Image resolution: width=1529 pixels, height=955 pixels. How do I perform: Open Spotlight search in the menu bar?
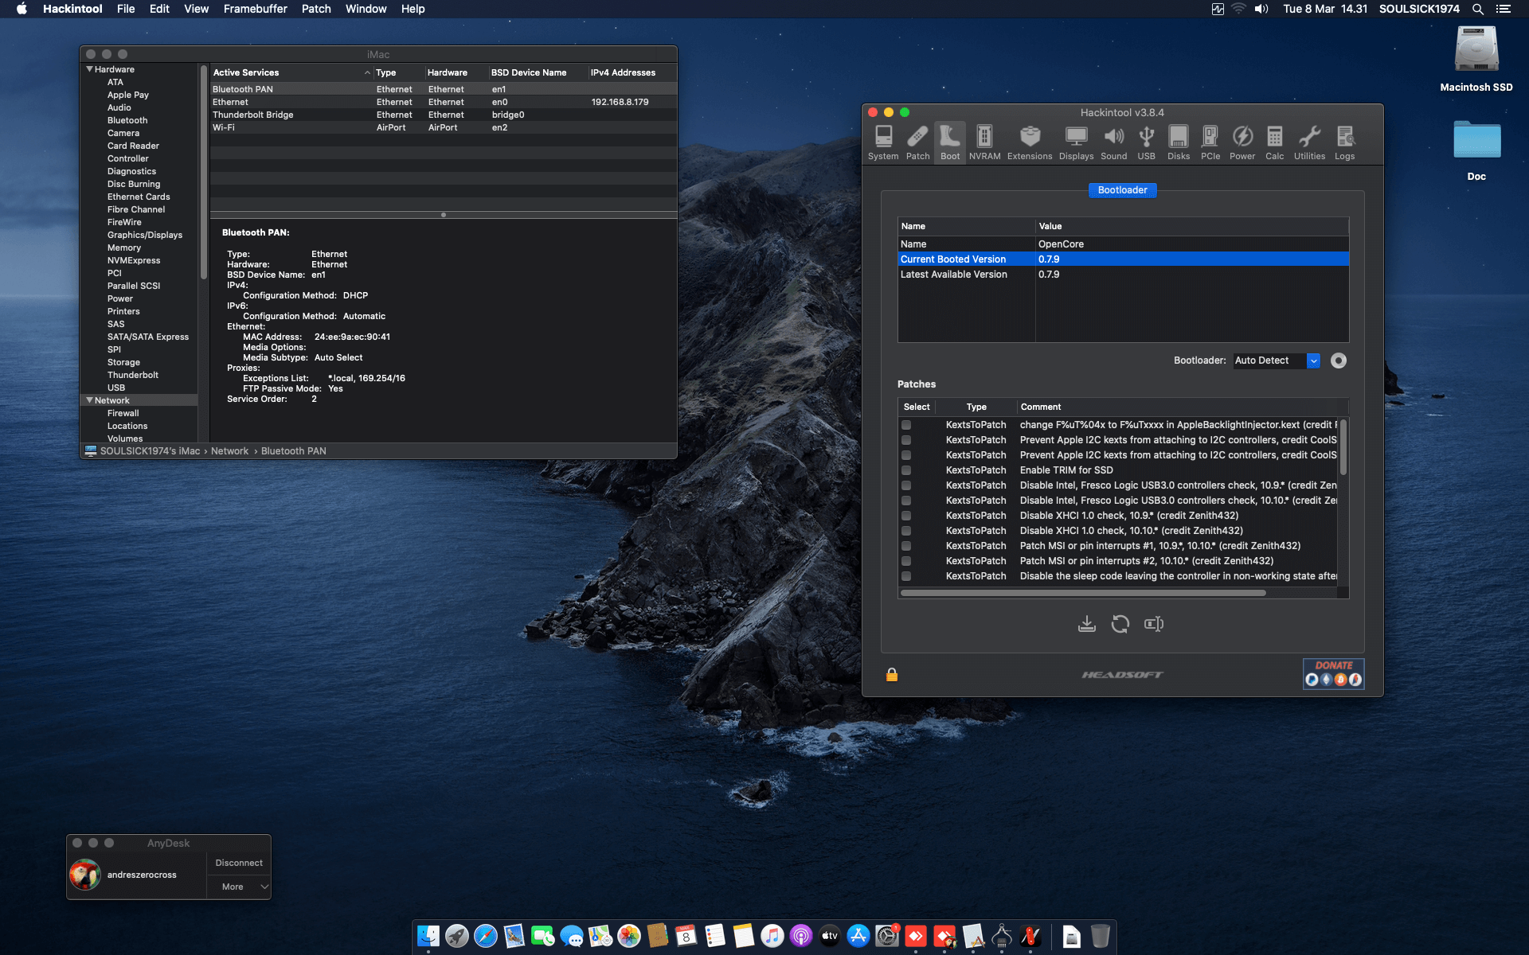1478,9
